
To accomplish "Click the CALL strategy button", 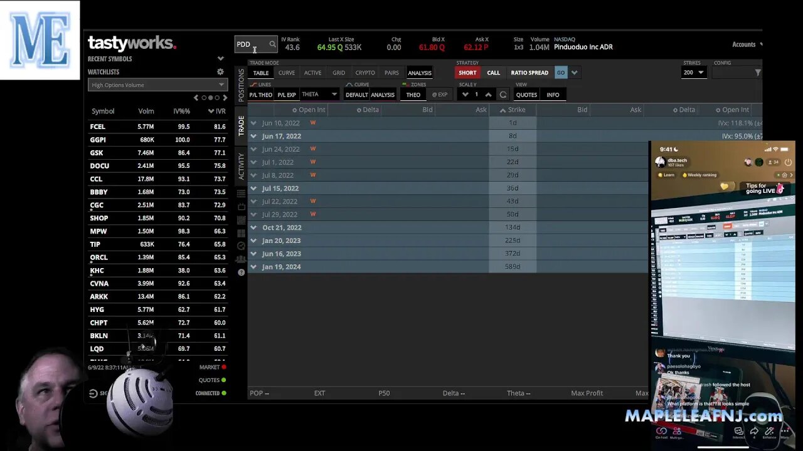I will point(494,73).
